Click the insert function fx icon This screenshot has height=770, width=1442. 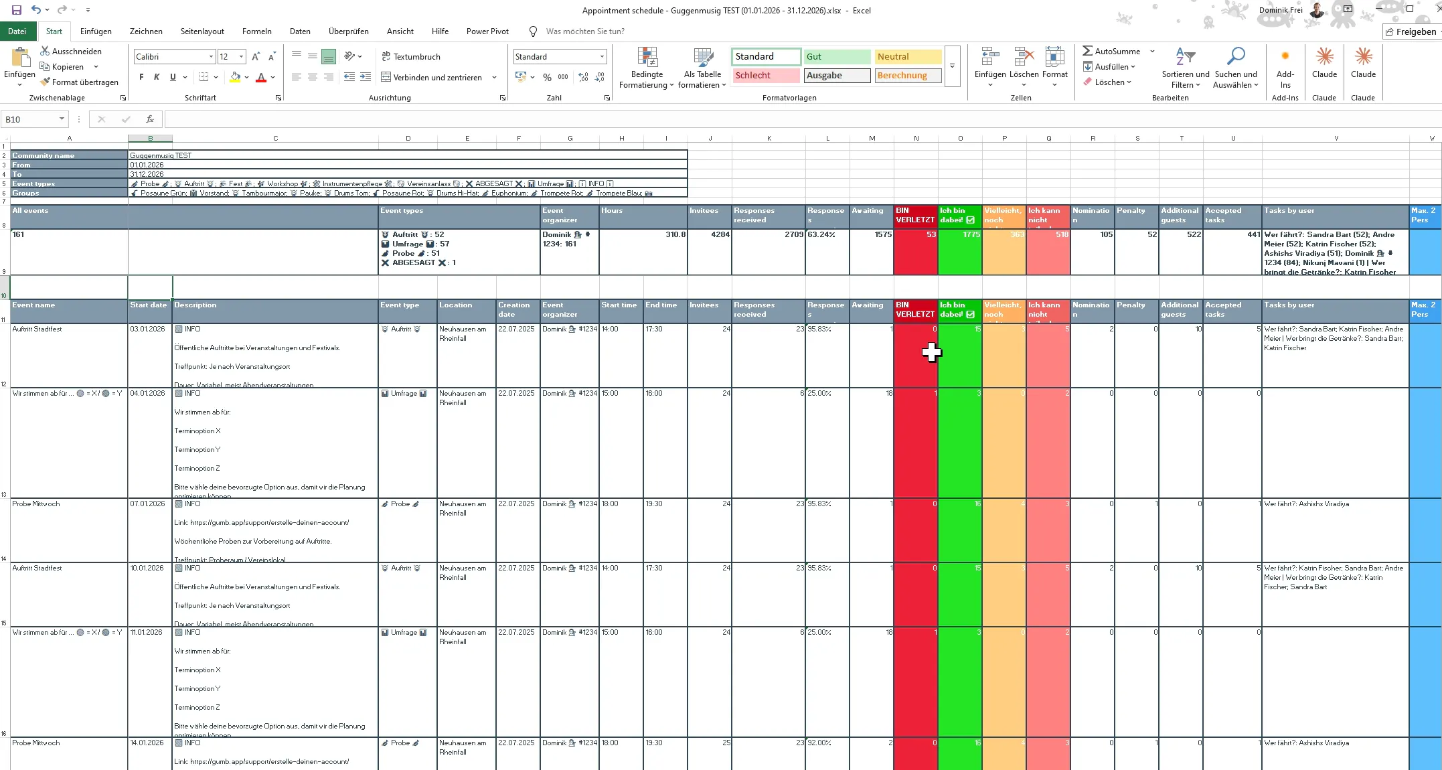150,119
